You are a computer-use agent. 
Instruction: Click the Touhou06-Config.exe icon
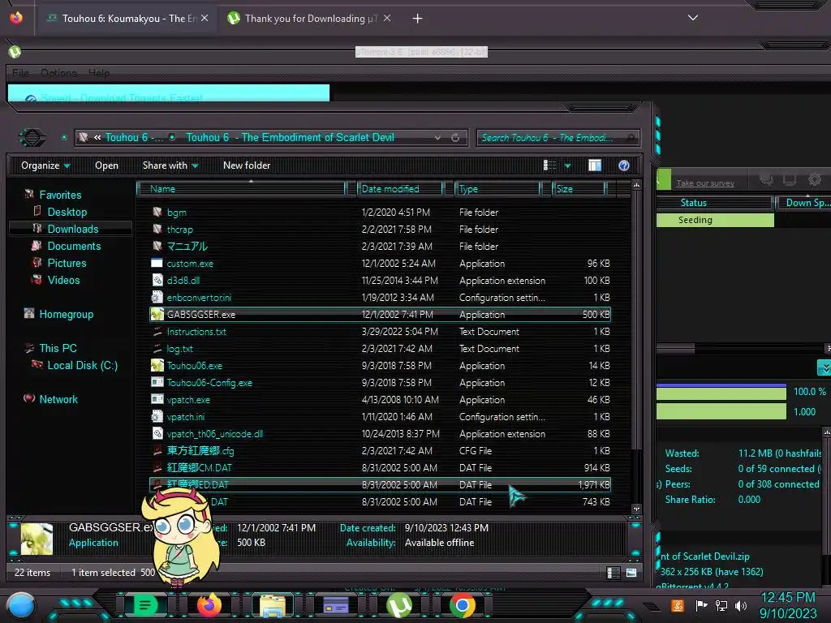pyautogui.click(x=157, y=383)
